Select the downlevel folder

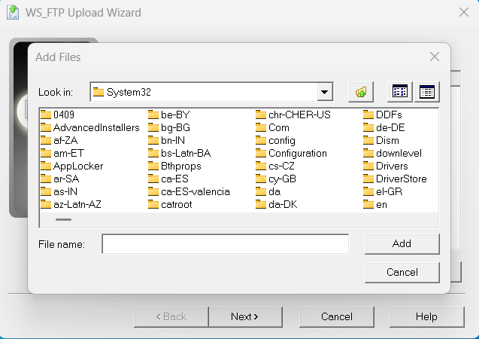(x=393, y=153)
